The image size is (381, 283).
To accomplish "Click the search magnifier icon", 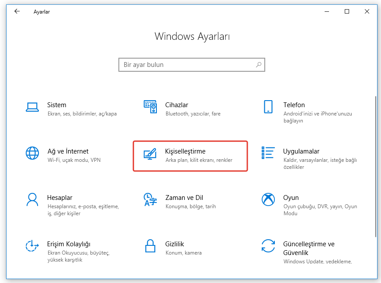I will click(x=259, y=65).
